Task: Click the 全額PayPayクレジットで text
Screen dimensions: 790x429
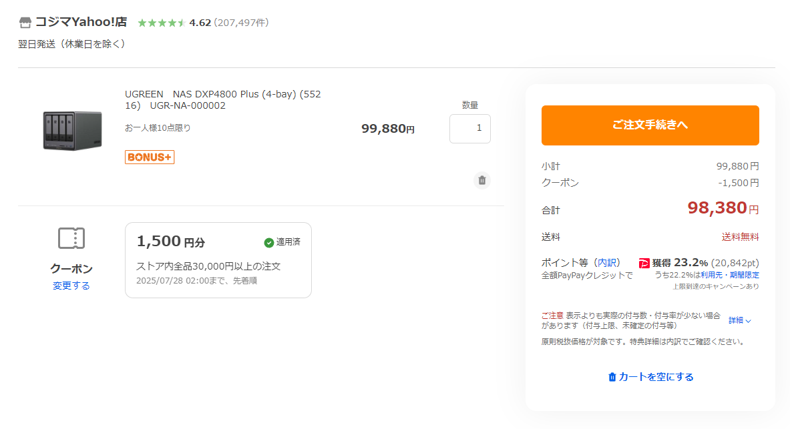Action: (587, 276)
